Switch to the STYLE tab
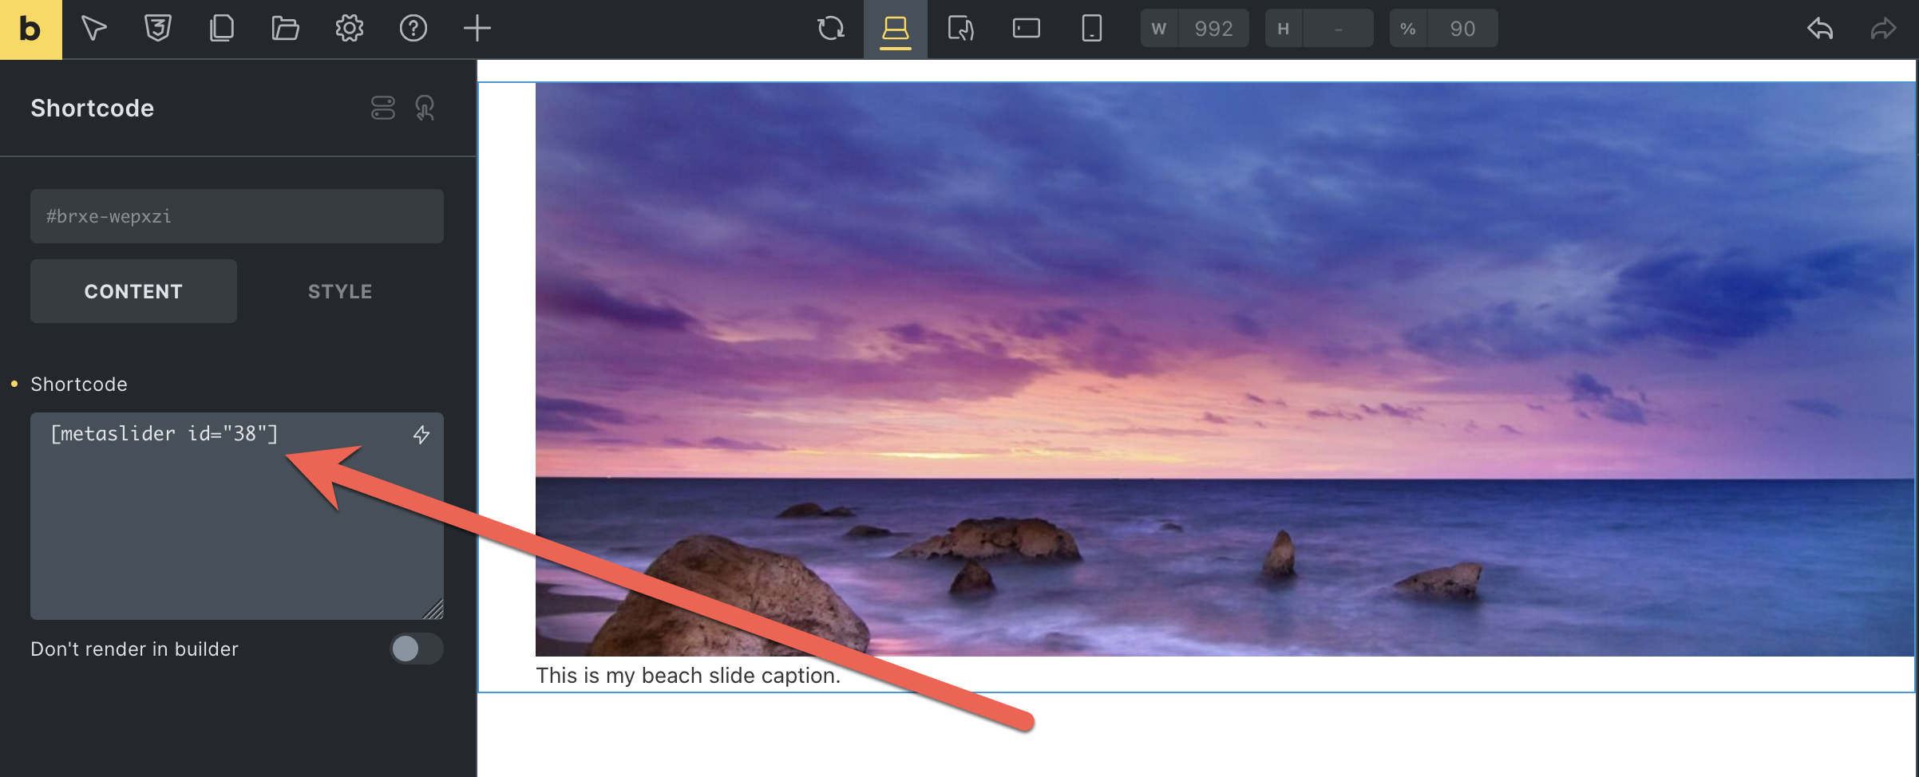 pos(340,291)
